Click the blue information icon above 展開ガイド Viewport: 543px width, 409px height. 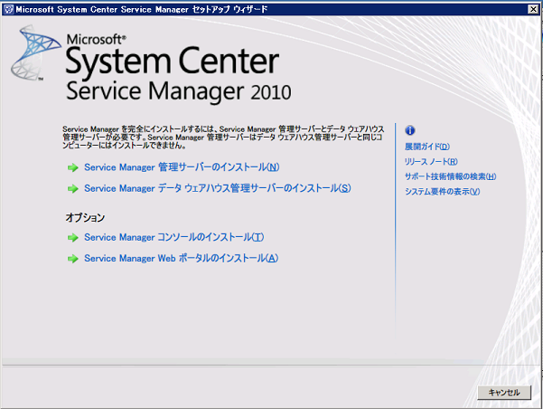click(x=409, y=130)
